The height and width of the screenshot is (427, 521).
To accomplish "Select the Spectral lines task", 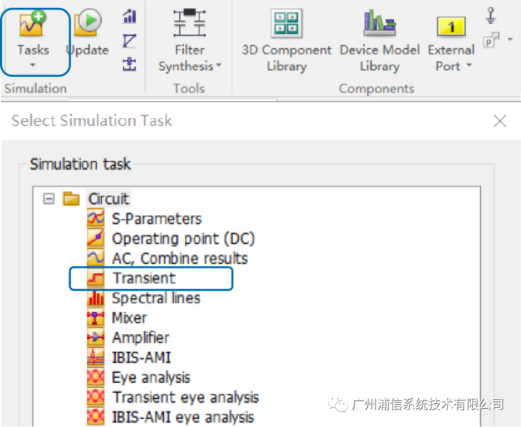I will pyautogui.click(x=156, y=298).
